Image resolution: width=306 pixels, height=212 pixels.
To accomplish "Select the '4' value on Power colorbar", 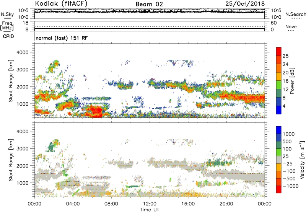I will click(x=284, y=106).
